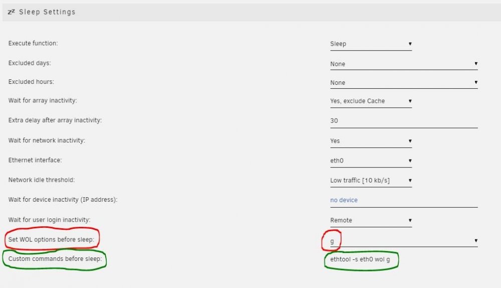
Task: Click the 'Excluded days:' label
Action: [30, 63]
